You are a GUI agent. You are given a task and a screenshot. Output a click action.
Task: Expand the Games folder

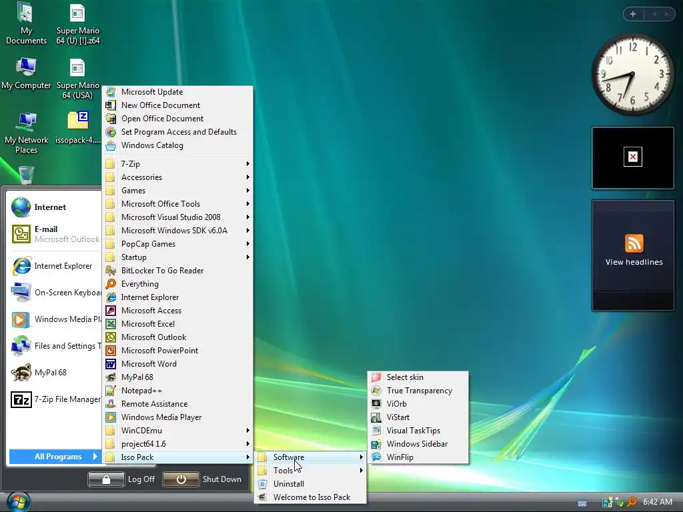(177, 190)
